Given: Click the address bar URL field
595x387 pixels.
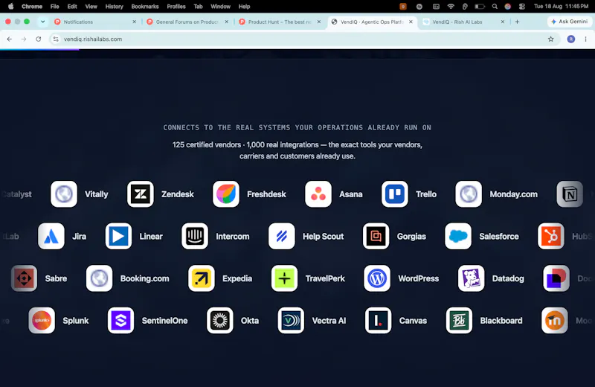Looking at the screenshot, I should click(302, 39).
